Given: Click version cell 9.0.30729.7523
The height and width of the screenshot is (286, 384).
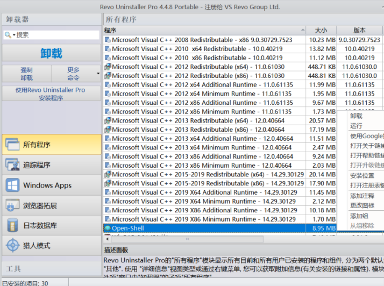Looking at the screenshot, I should (359, 40).
